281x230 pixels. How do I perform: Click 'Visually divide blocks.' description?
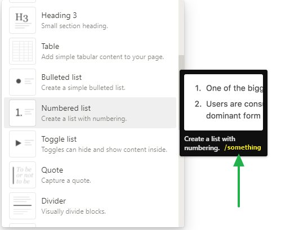tap(74, 211)
